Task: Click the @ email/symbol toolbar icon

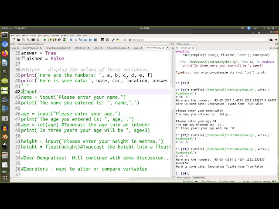Action: coord(38,40)
